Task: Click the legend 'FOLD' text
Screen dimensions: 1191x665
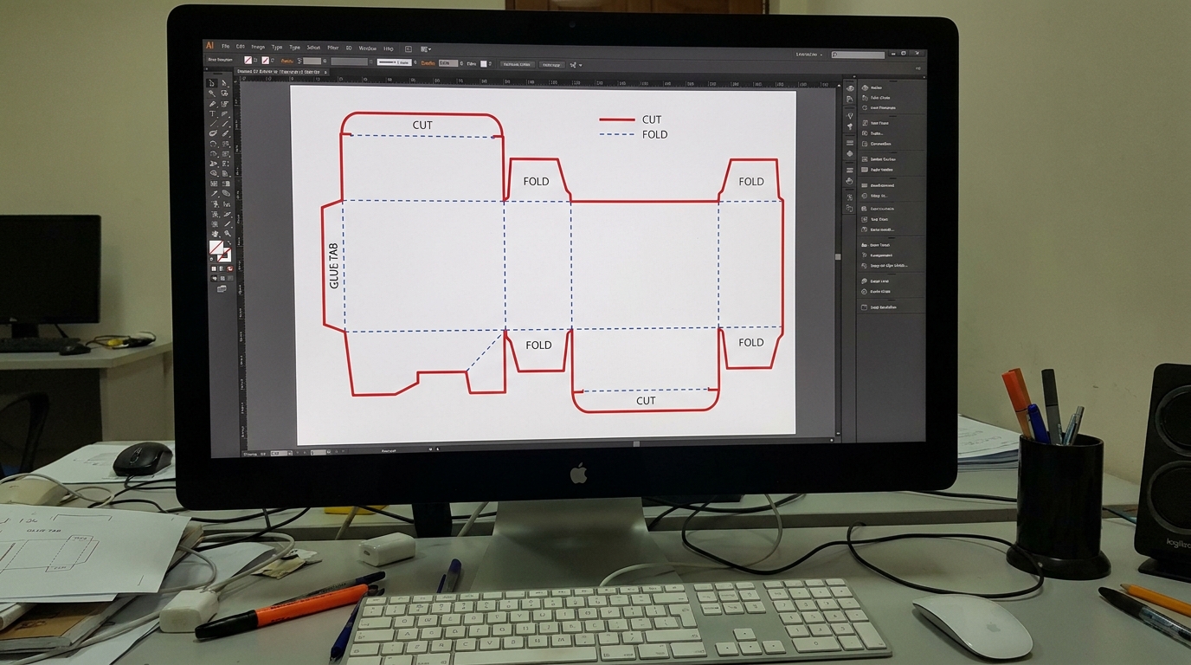Action: pos(655,134)
